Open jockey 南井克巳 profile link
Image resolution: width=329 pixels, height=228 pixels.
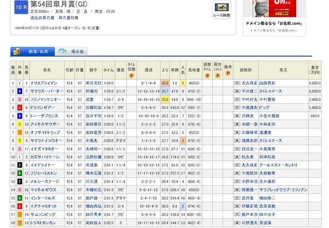(x=94, y=82)
